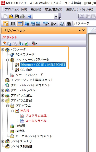
Task: Select Ethernet / CC IE / MELSECNET item
Action: coord(43,65)
